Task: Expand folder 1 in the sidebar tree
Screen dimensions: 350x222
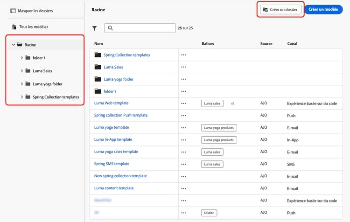Action: click(x=22, y=58)
